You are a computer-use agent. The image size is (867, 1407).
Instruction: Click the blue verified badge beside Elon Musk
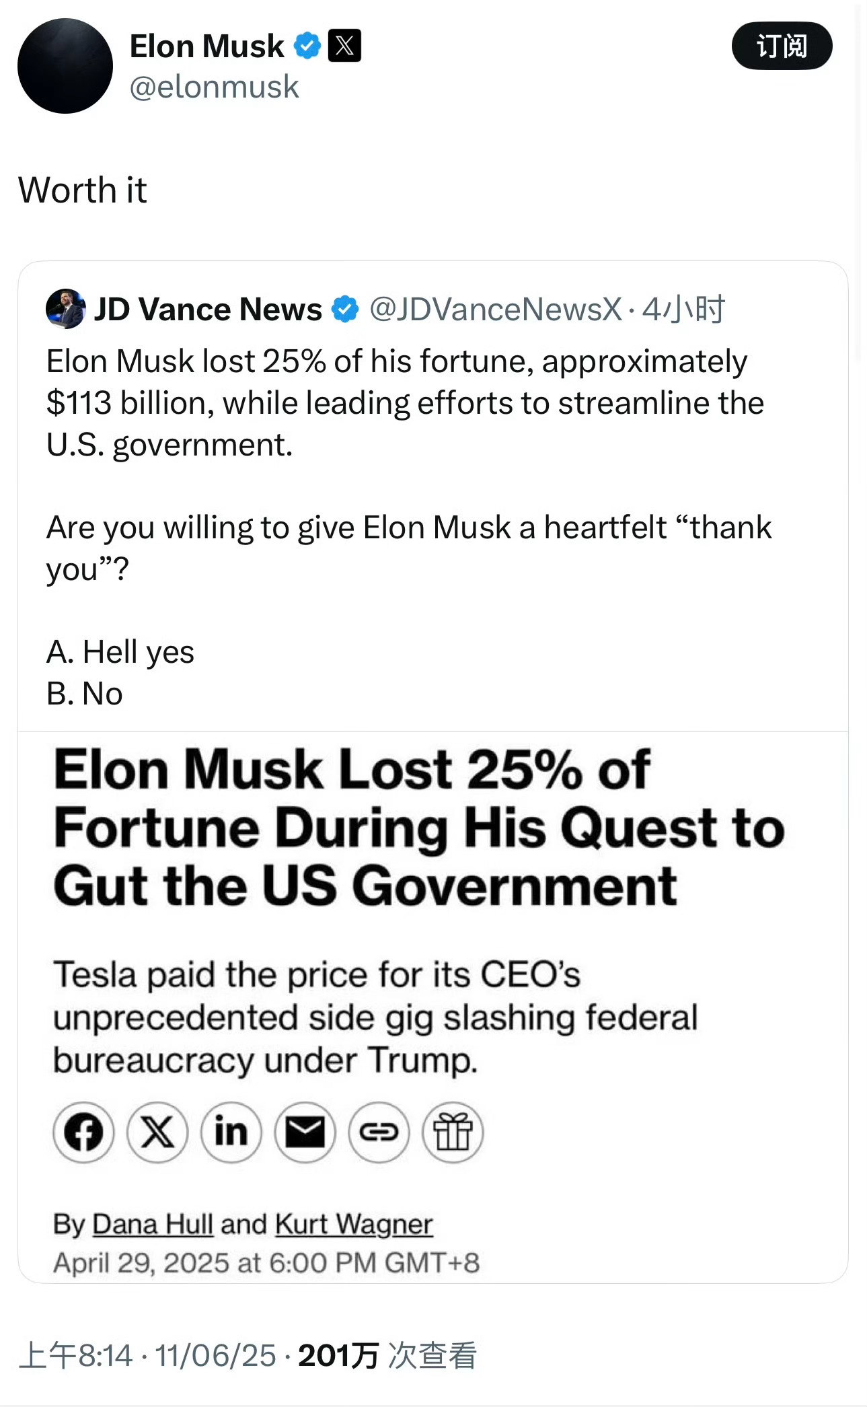[x=307, y=46]
